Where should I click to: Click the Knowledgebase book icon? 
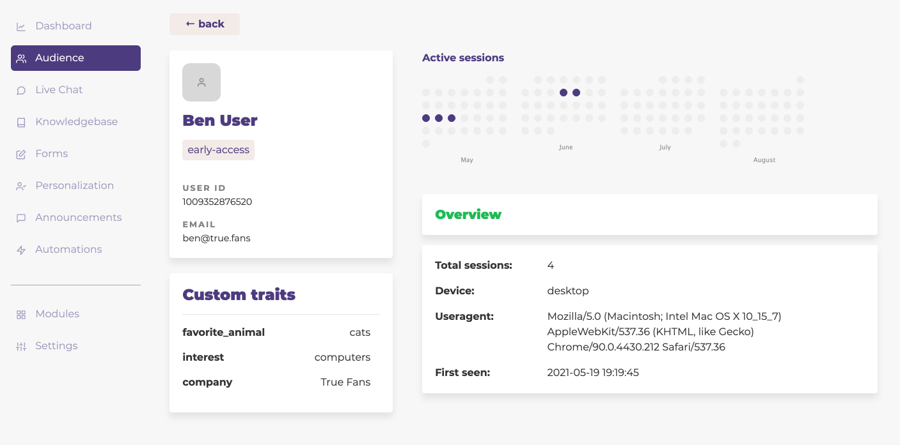click(21, 122)
